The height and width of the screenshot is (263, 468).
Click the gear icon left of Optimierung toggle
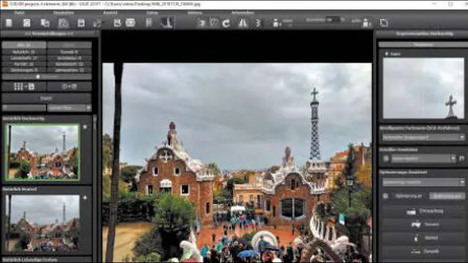386,196
